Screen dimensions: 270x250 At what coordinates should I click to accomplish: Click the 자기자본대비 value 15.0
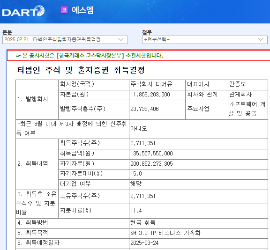pos(198,174)
